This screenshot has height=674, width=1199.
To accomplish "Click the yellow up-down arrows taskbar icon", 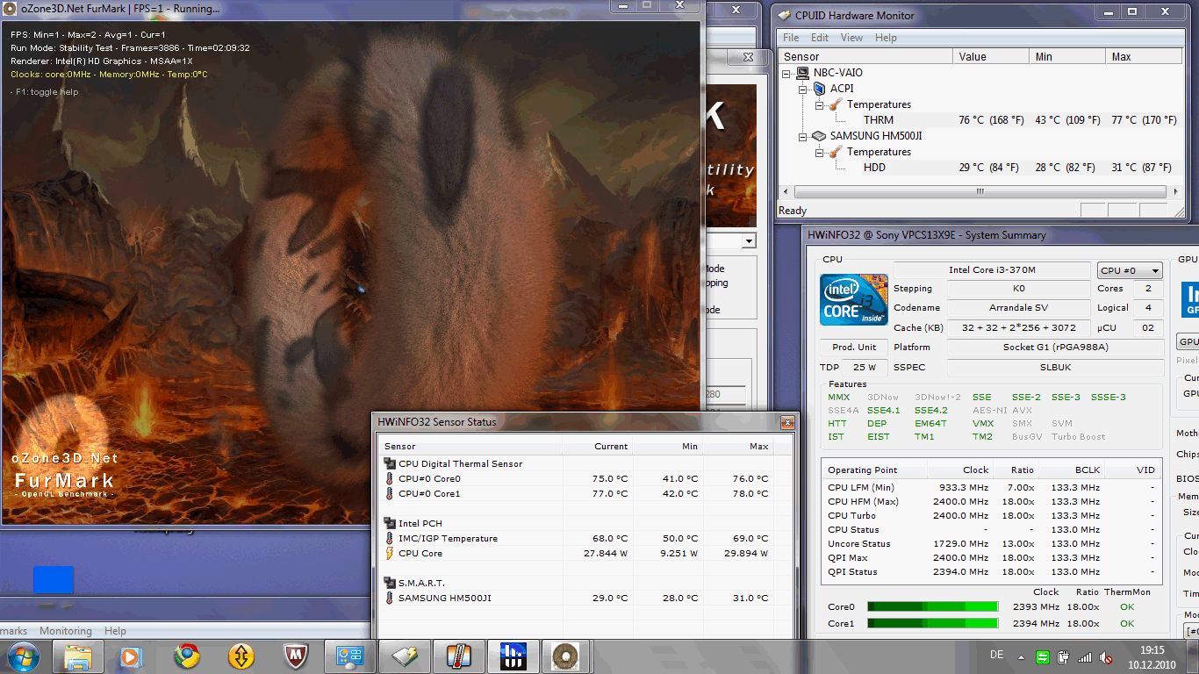I will tap(241, 656).
